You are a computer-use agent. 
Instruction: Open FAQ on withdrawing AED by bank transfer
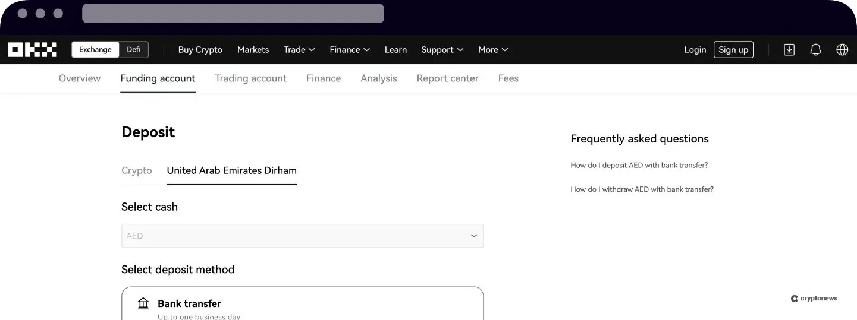642,189
